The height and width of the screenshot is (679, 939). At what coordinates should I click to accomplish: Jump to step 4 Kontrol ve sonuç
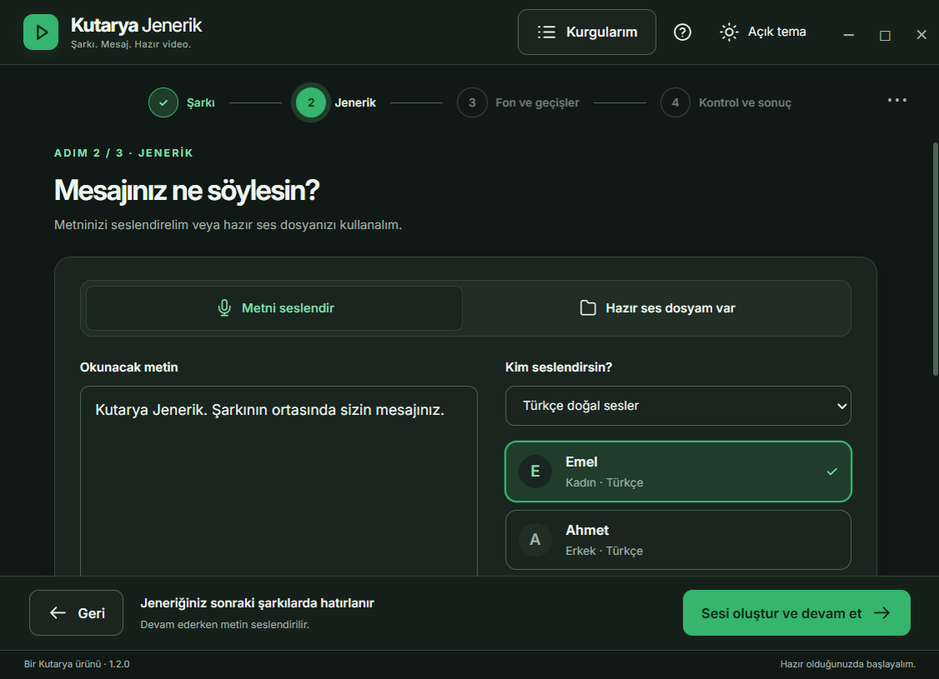click(x=726, y=102)
